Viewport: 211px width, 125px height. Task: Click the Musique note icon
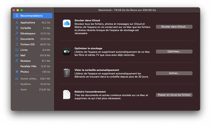pyautogui.click(x=17, y=61)
